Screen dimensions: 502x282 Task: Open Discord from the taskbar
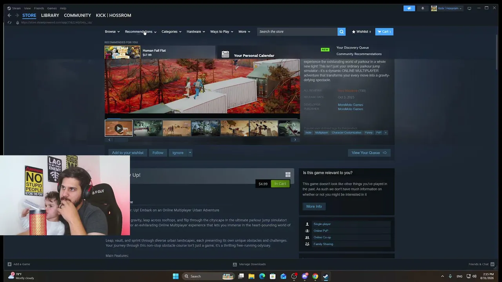coord(305,276)
